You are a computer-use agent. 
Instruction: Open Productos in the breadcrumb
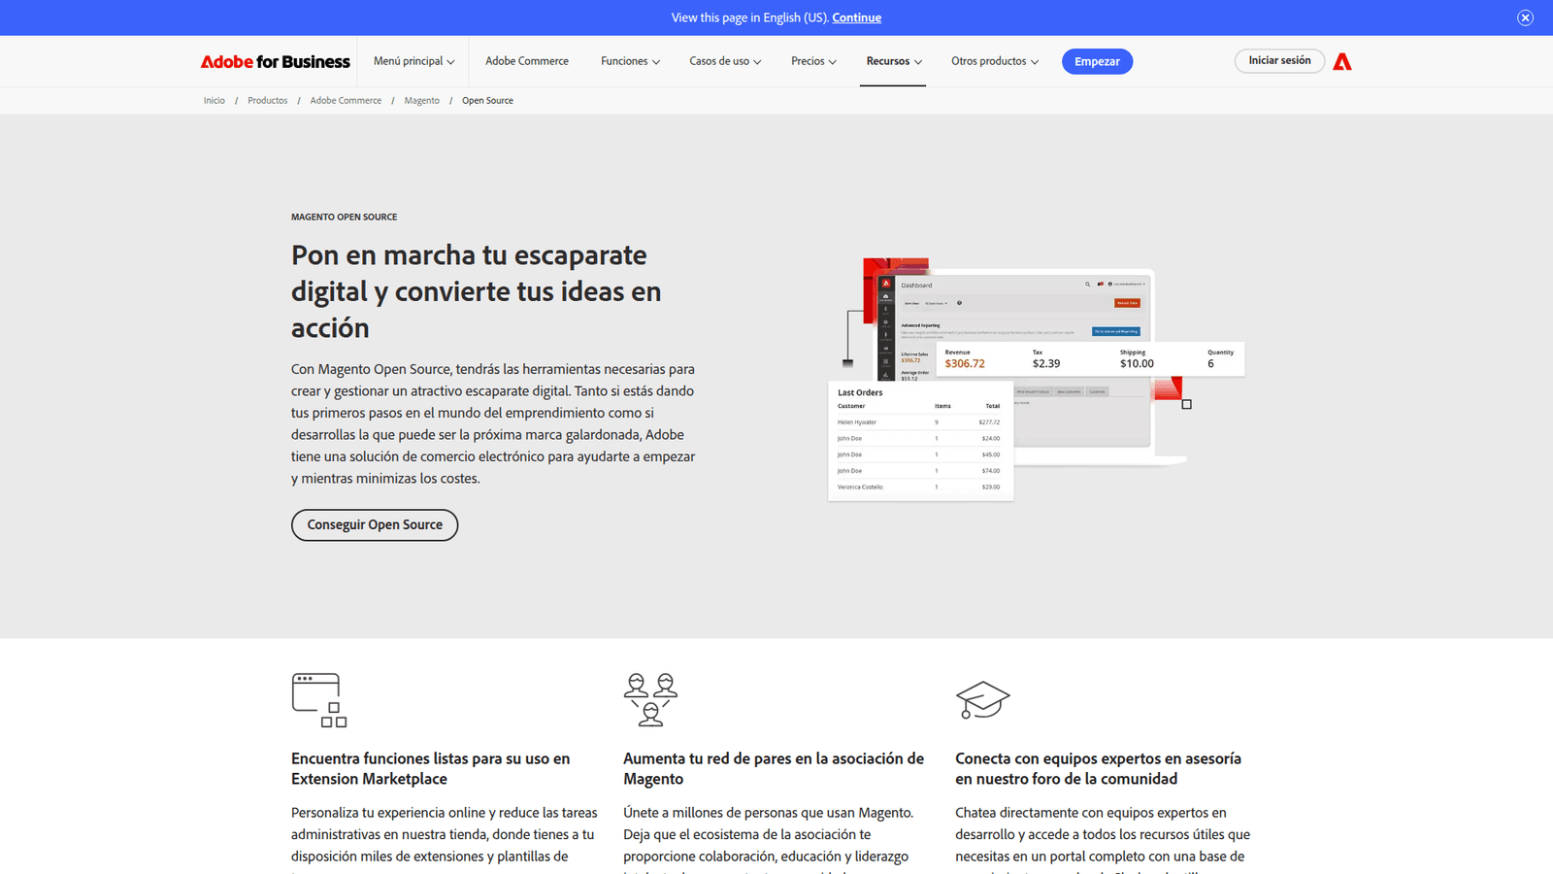pos(268,101)
